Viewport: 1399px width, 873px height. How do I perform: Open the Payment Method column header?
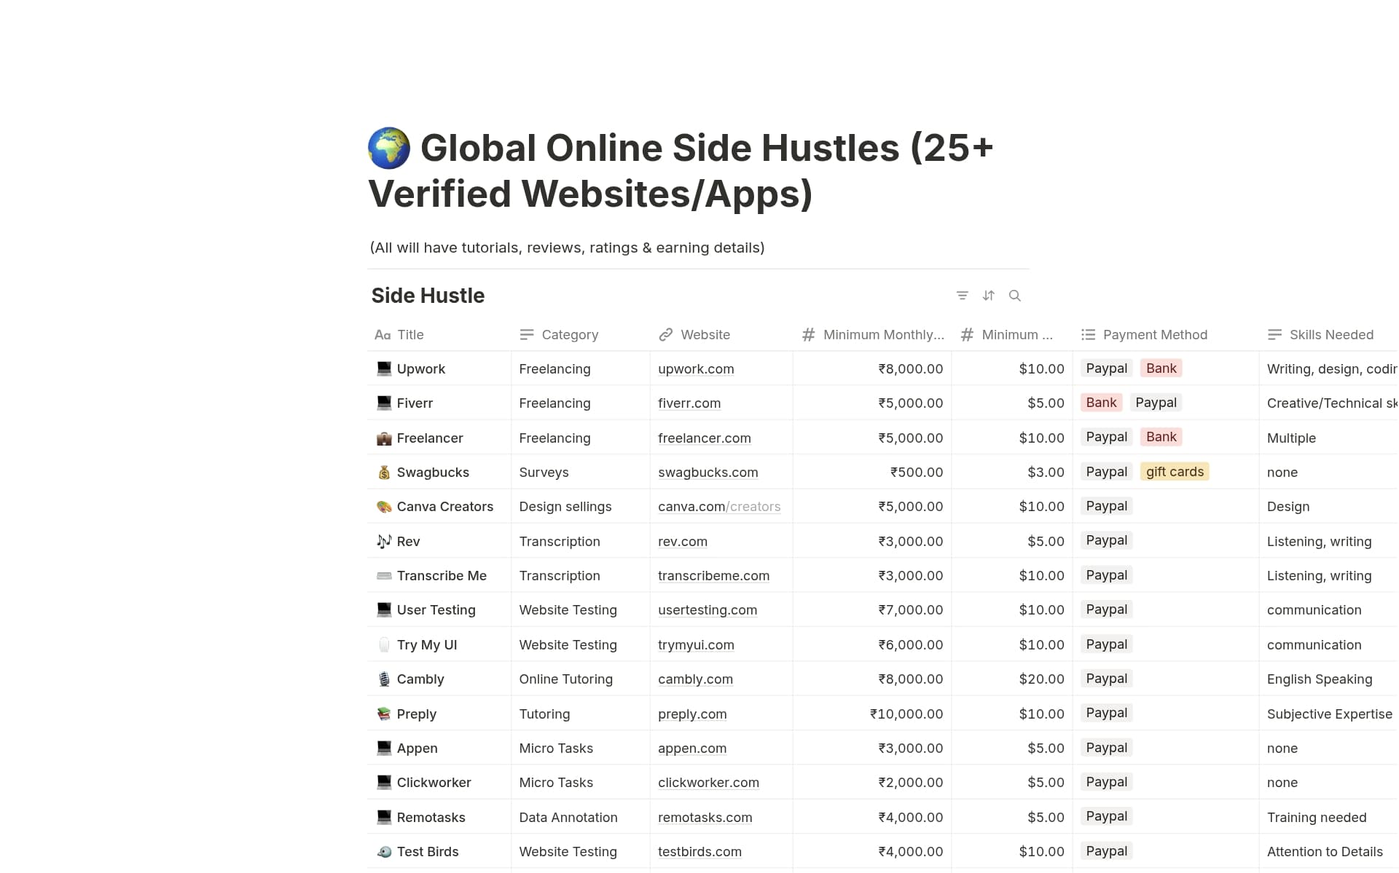[x=1165, y=334]
